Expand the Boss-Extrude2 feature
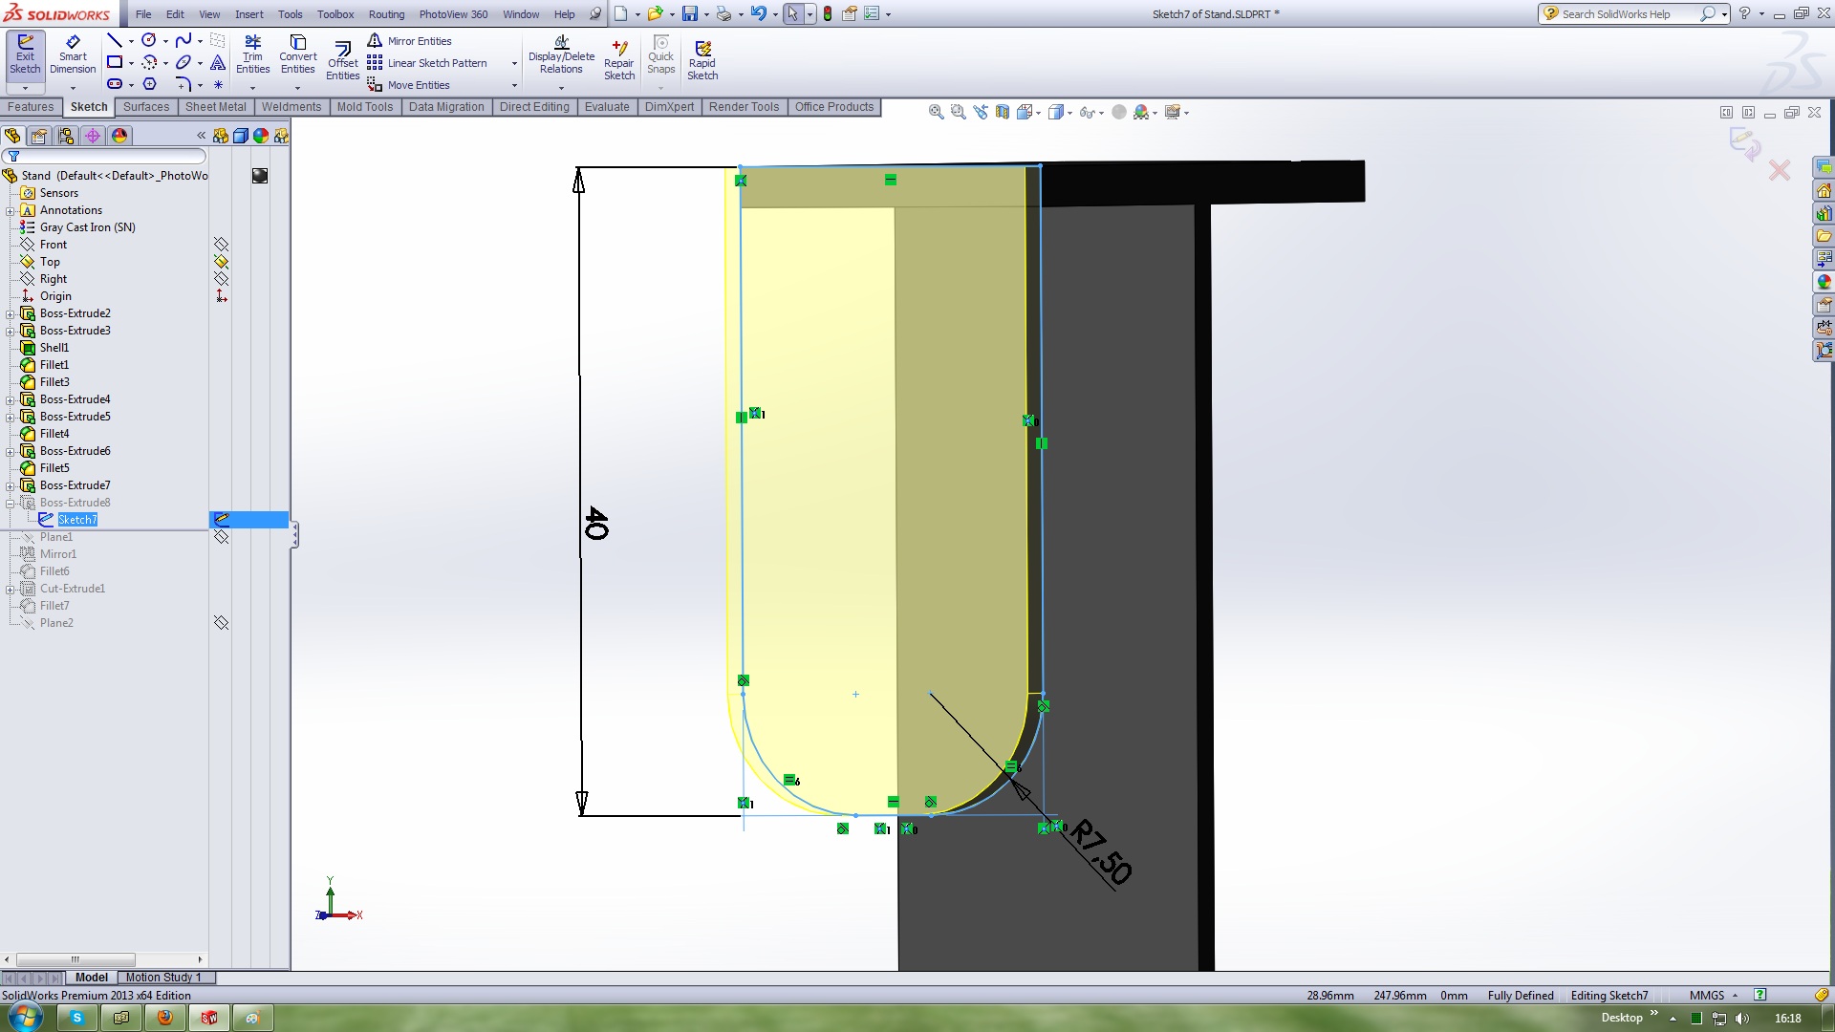Viewport: 1835px width, 1032px height. (x=11, y=313)
